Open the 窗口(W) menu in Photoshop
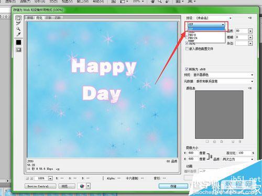Viewport: 262px width, 196px height. coord(83,2)
